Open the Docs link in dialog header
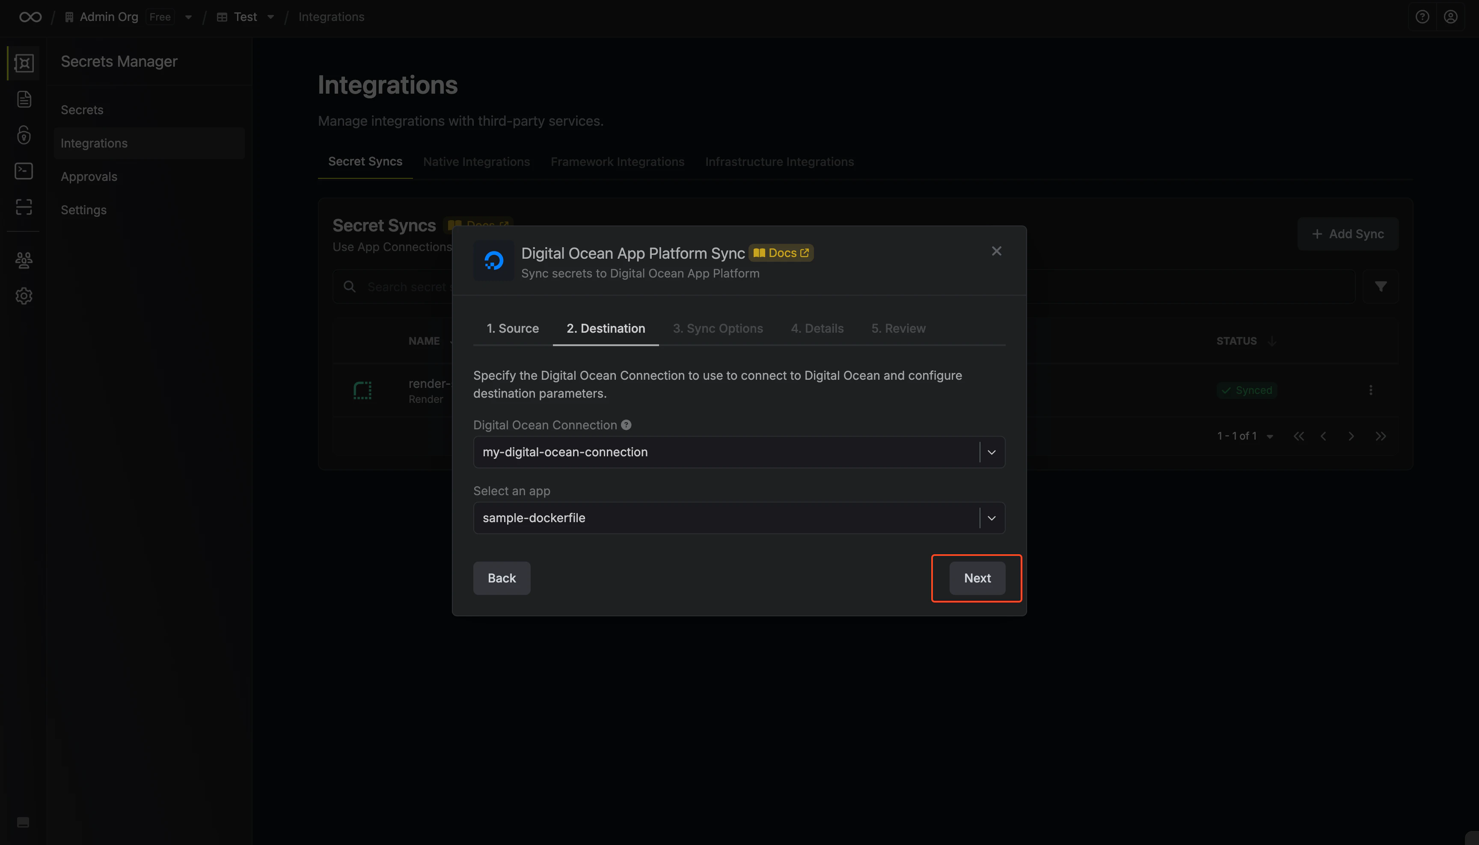1479x845 pixels. 781,253
